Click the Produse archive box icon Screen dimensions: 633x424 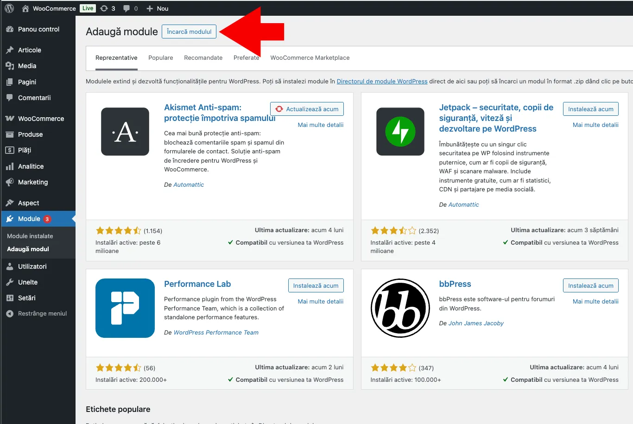(x=10, y=134)
